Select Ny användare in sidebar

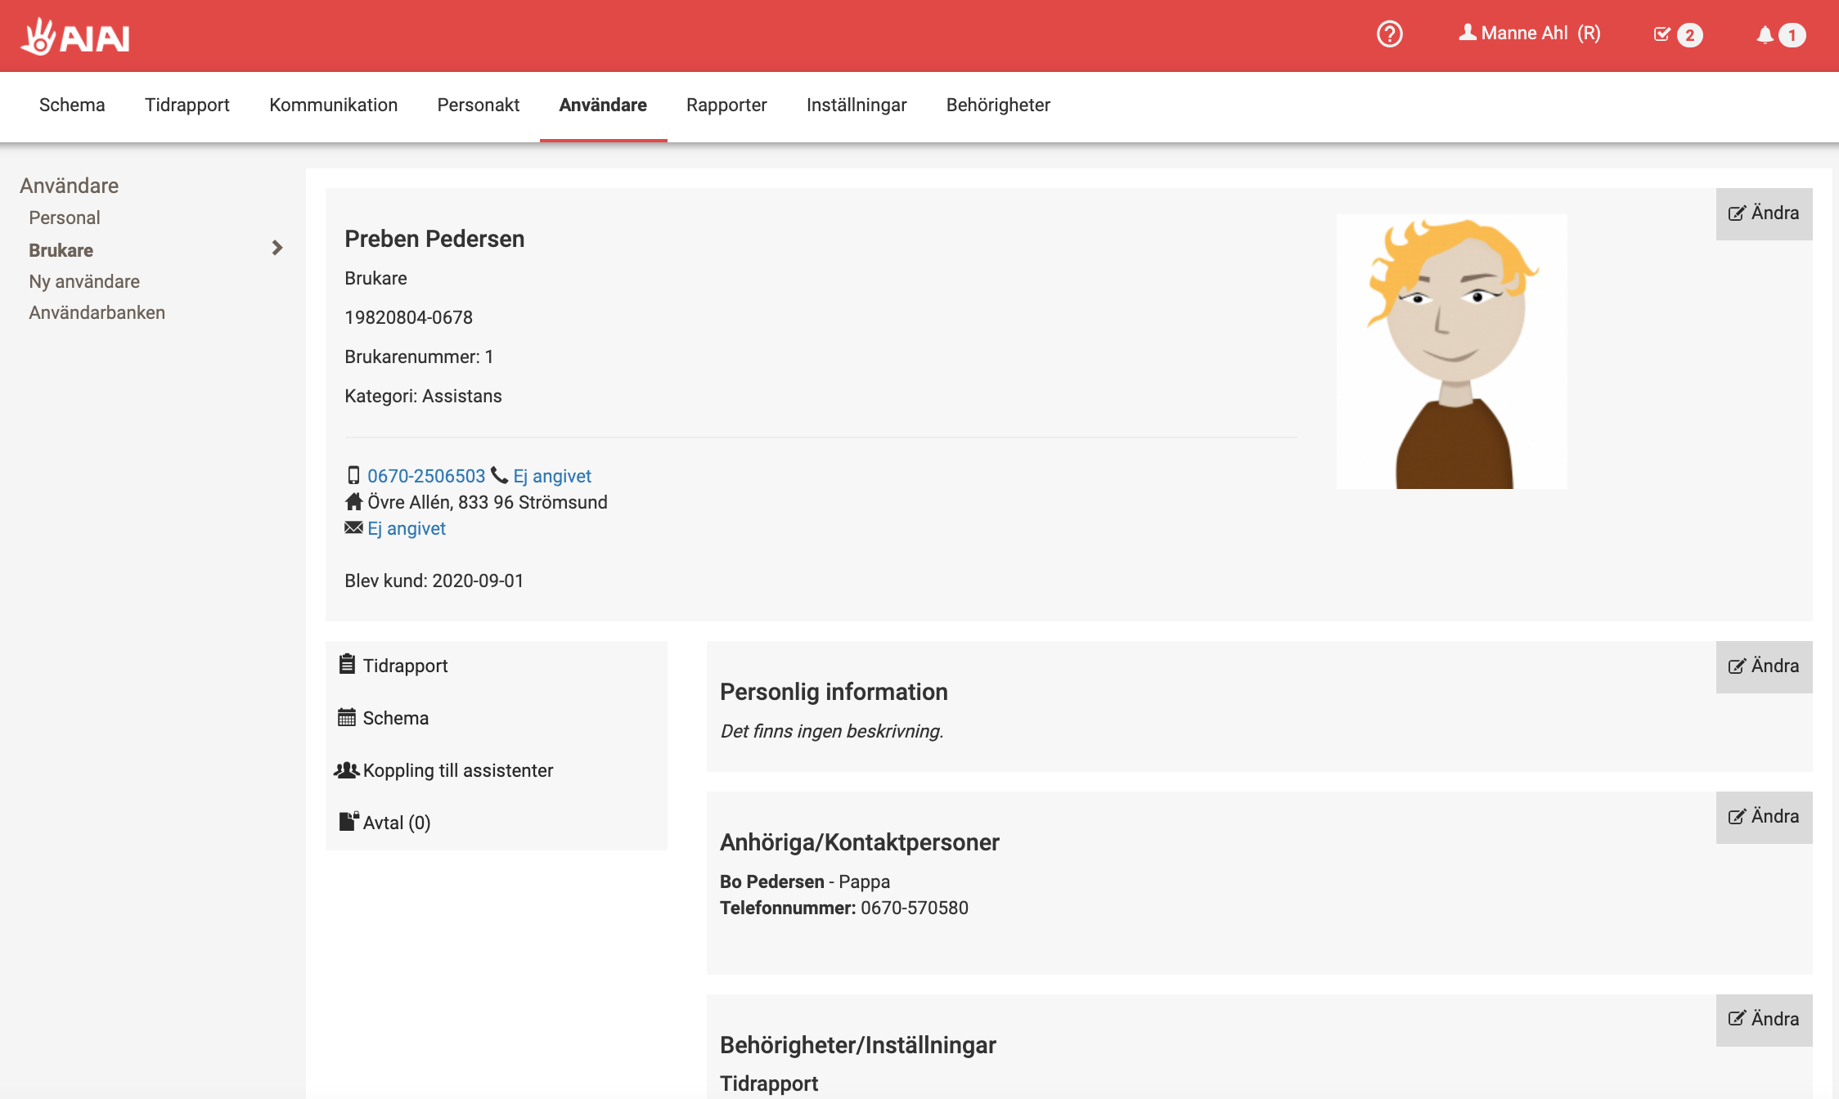point(84,281)
